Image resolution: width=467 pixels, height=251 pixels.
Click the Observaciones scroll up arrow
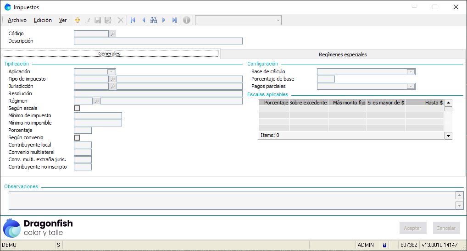coord(459,196)
